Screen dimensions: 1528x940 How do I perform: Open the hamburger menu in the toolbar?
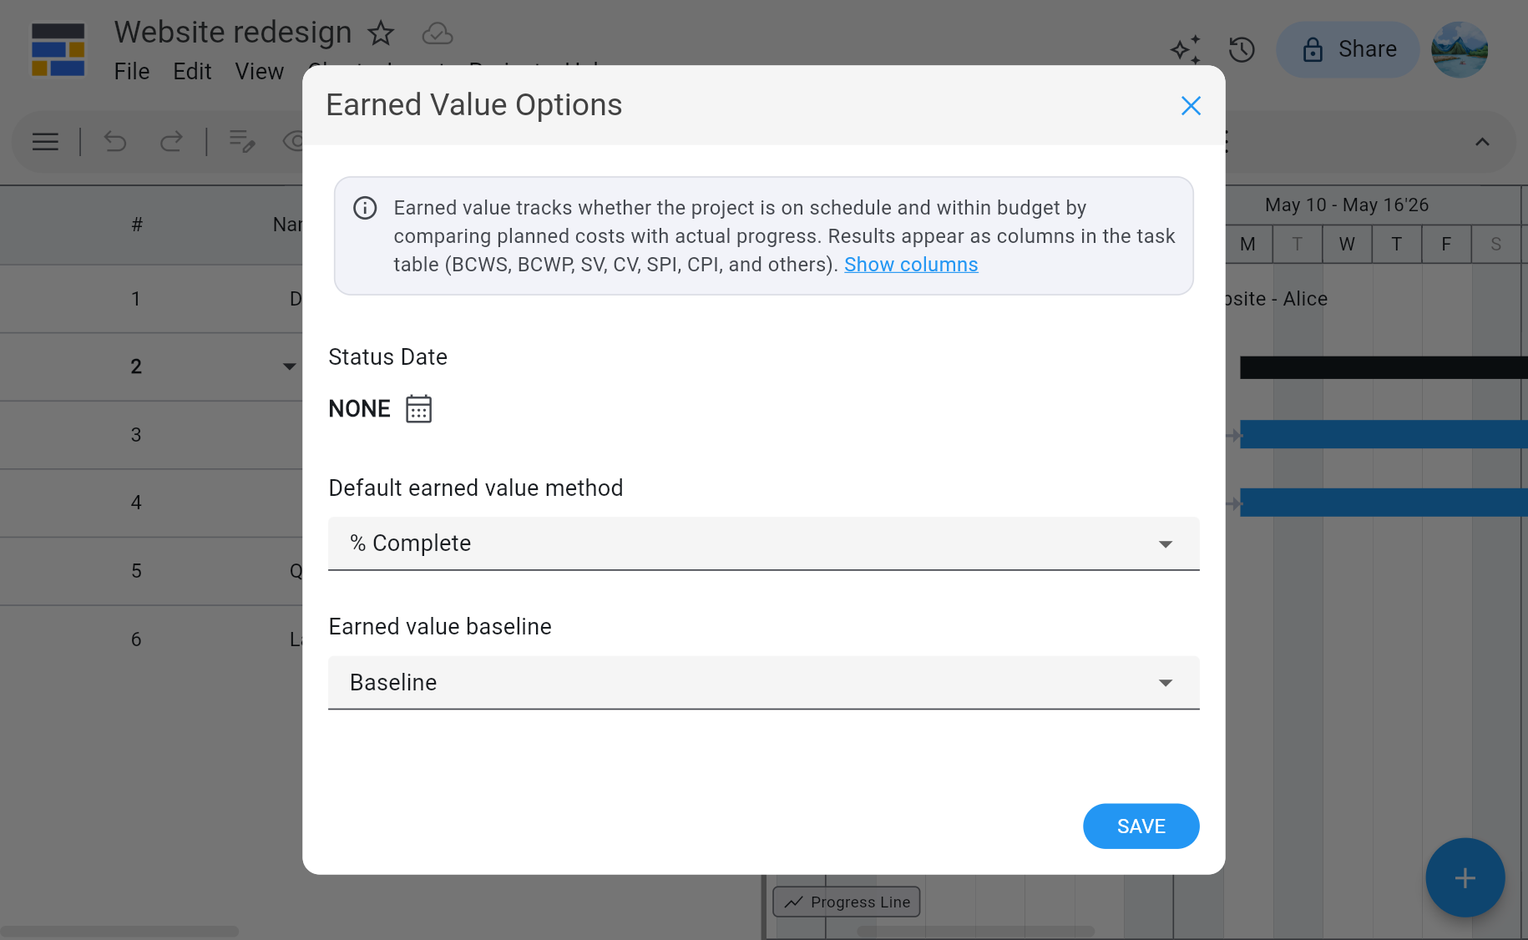coord(45,141)
